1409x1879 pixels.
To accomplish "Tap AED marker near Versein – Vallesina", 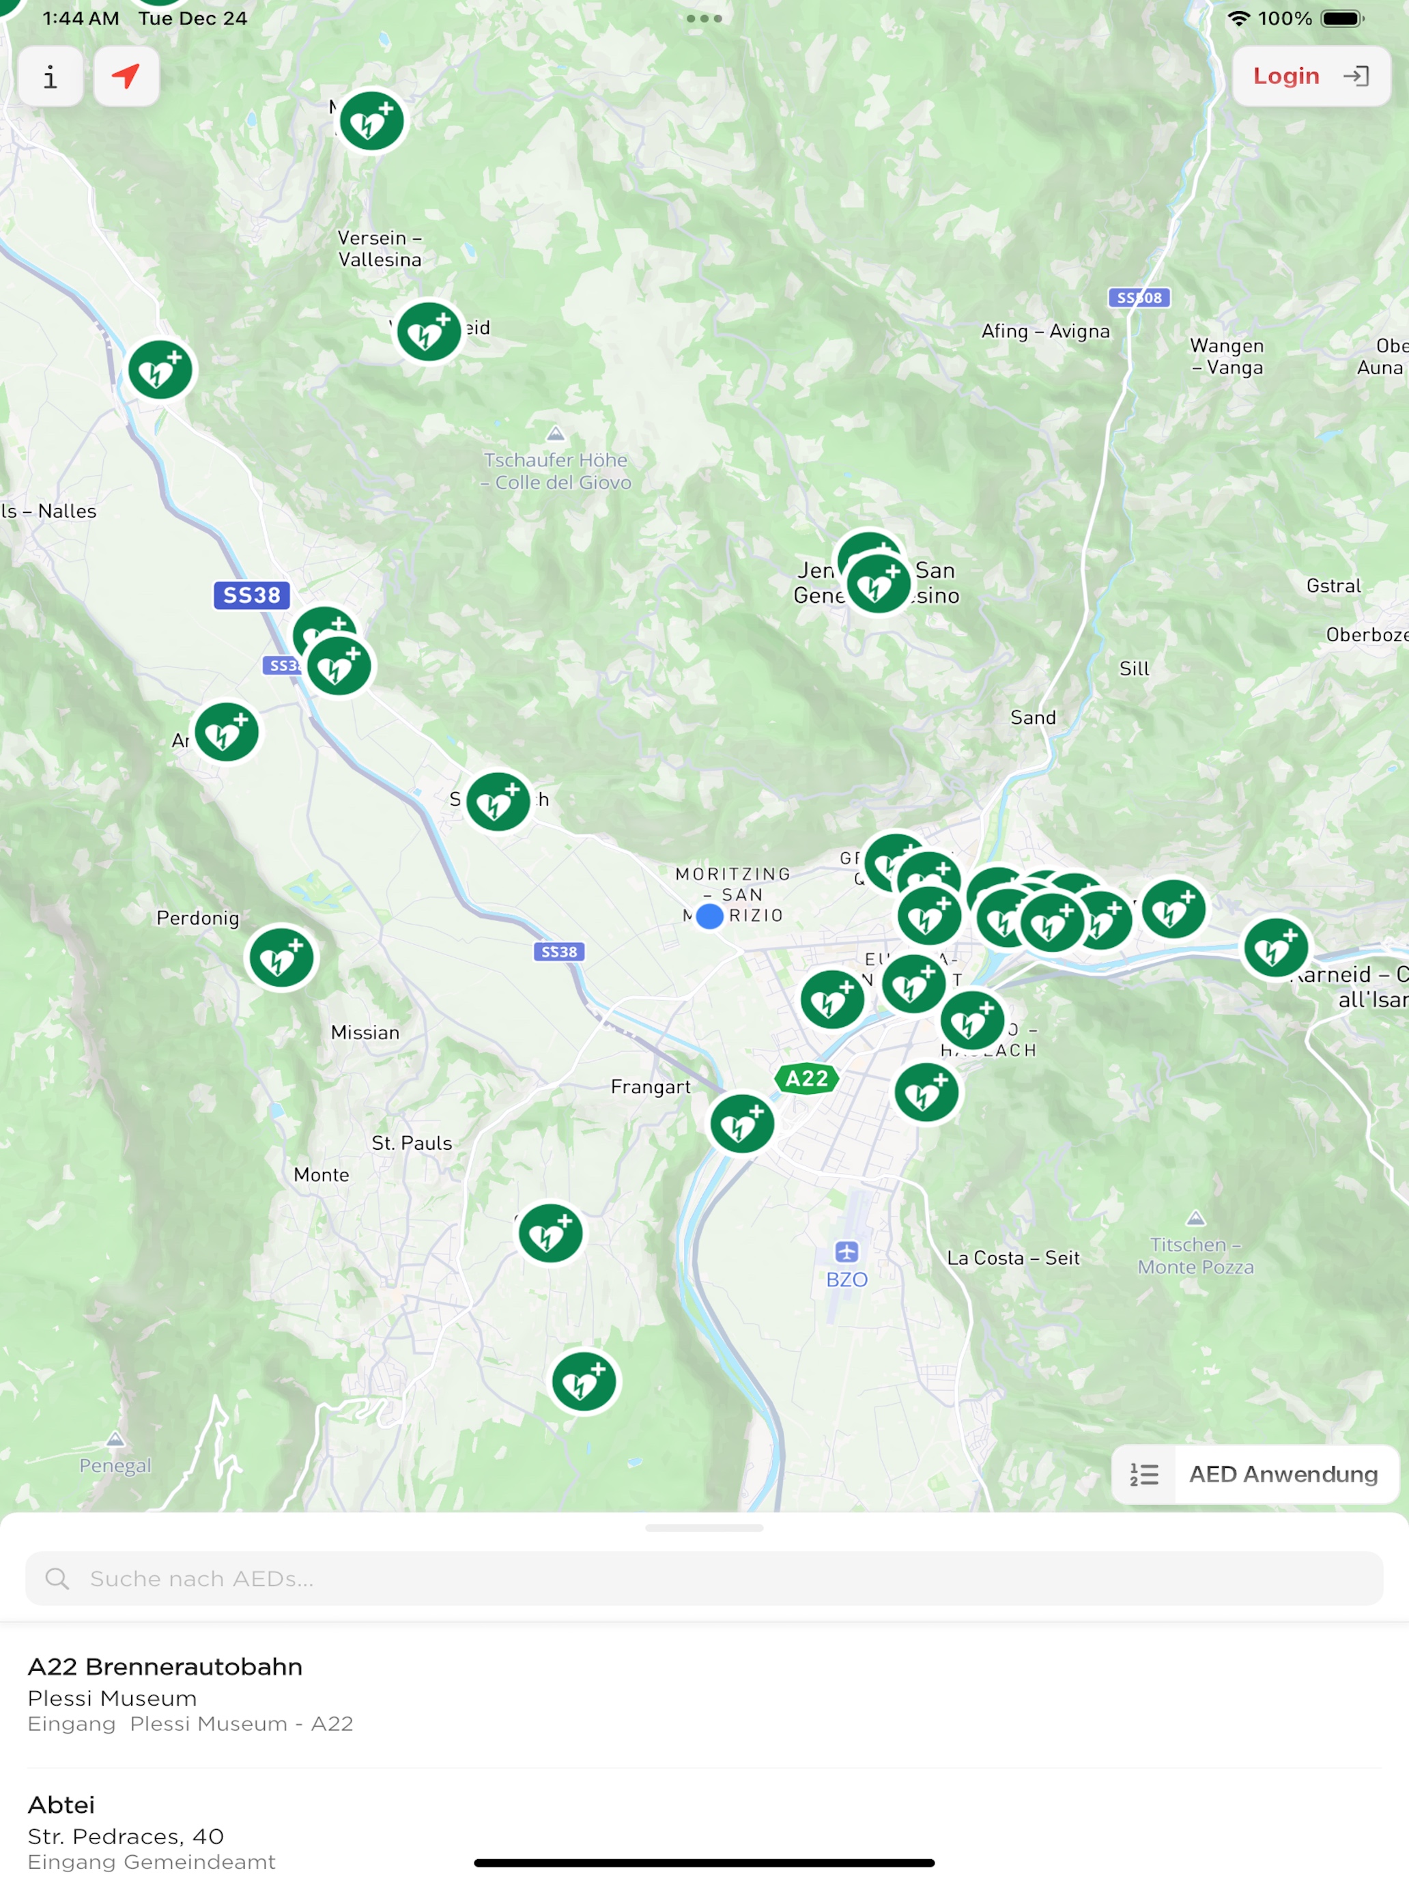I will point(429,332).
